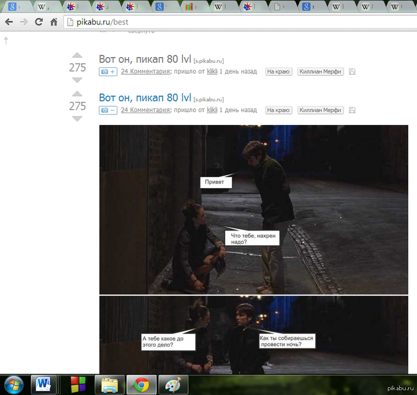The width and height of the screenshot is (417, 395).
Task: Click the scroll-to-top arrow at page left
Action: point(6,41)
